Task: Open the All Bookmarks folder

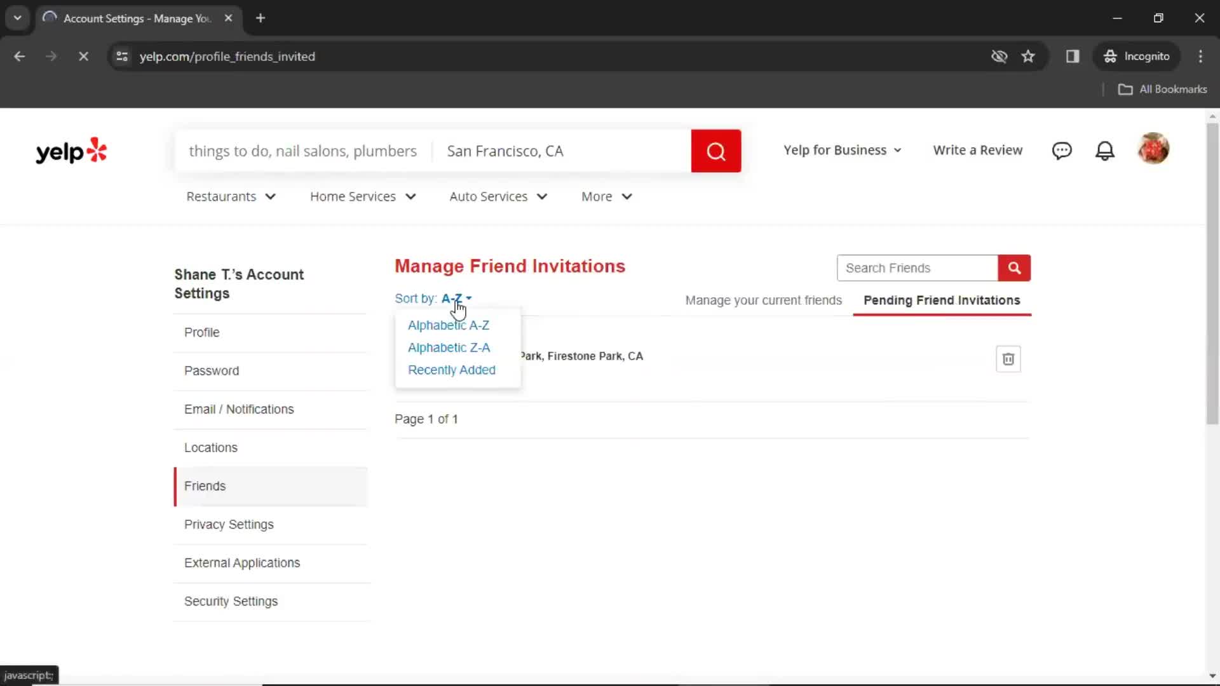Action: pos(1162,89)
